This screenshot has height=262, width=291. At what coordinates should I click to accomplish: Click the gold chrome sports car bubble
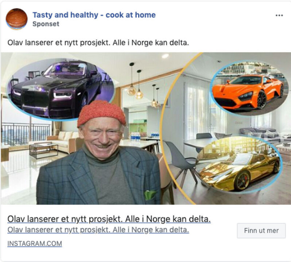pyautogui.click(x=239, y=164)
